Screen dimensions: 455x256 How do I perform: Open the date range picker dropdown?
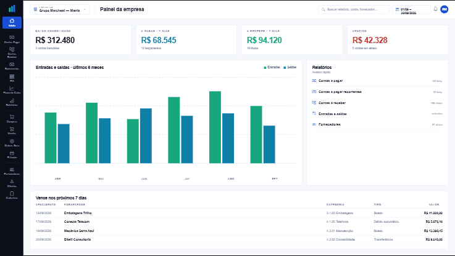pos(411,10)
